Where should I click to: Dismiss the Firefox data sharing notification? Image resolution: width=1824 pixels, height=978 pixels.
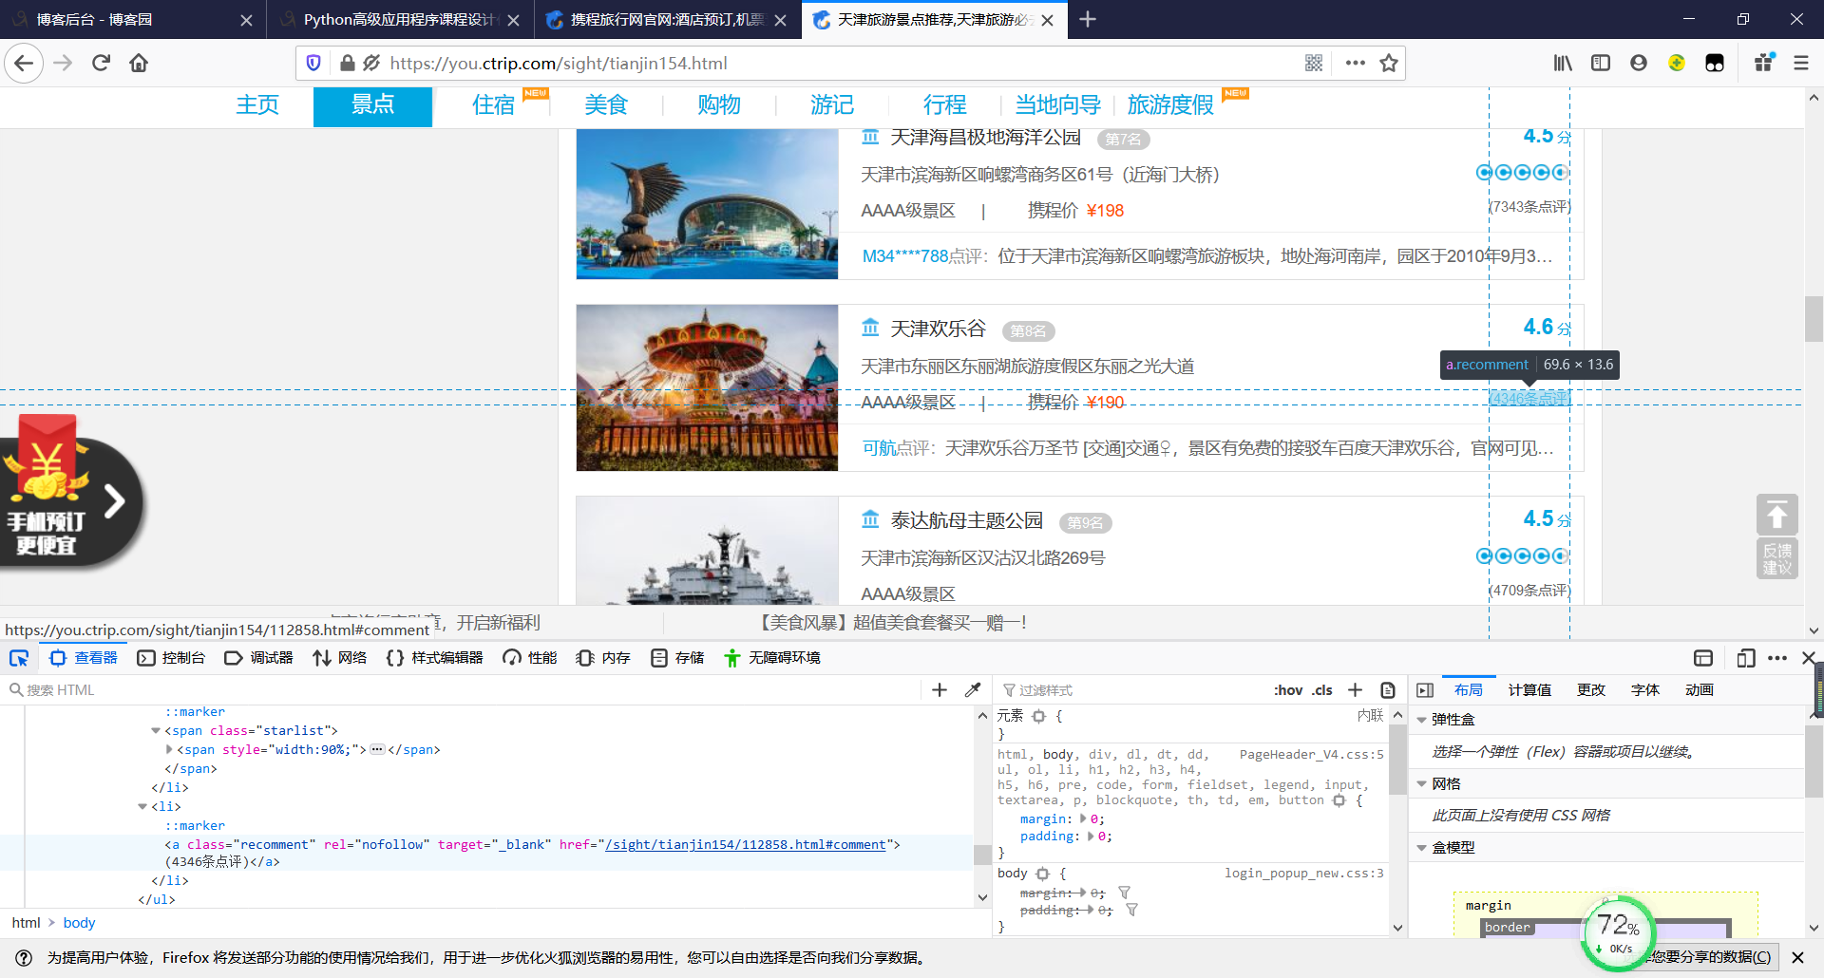click(1797, 957)
